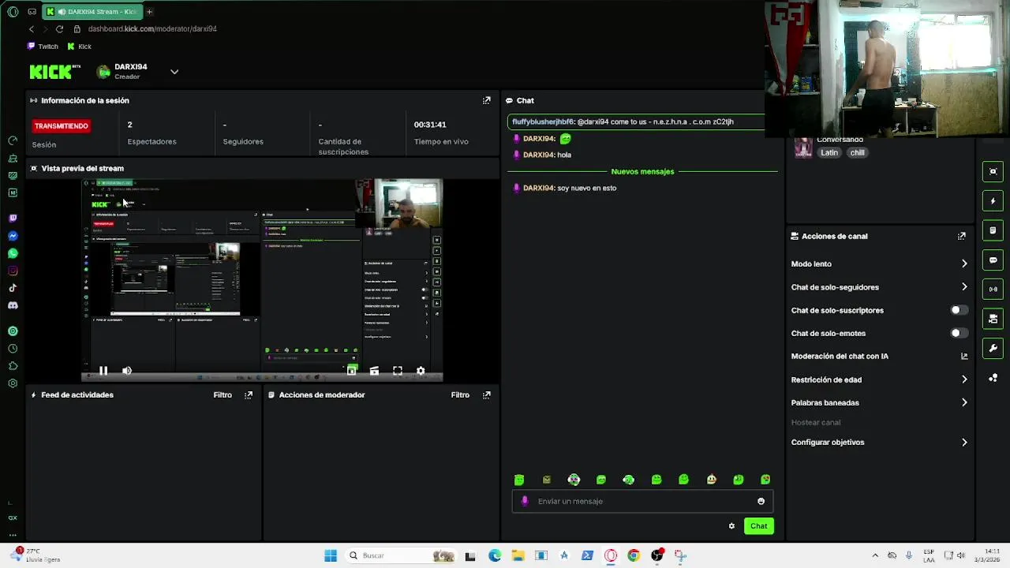The height and width of the screenshot is (568, 1010).
Task: Open weather widget showing 27°C
Action: click(36, 555)
